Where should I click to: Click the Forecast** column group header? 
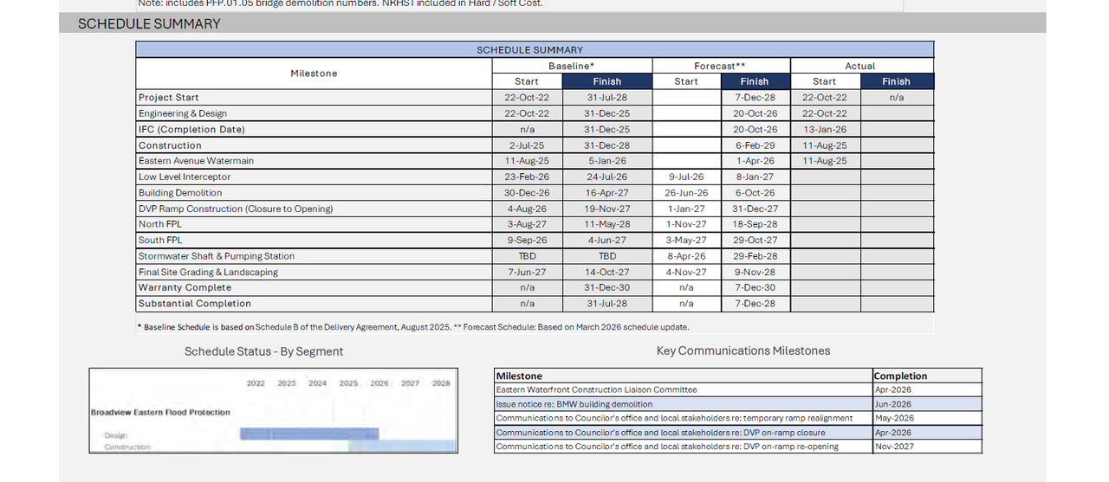click(721, 66)
